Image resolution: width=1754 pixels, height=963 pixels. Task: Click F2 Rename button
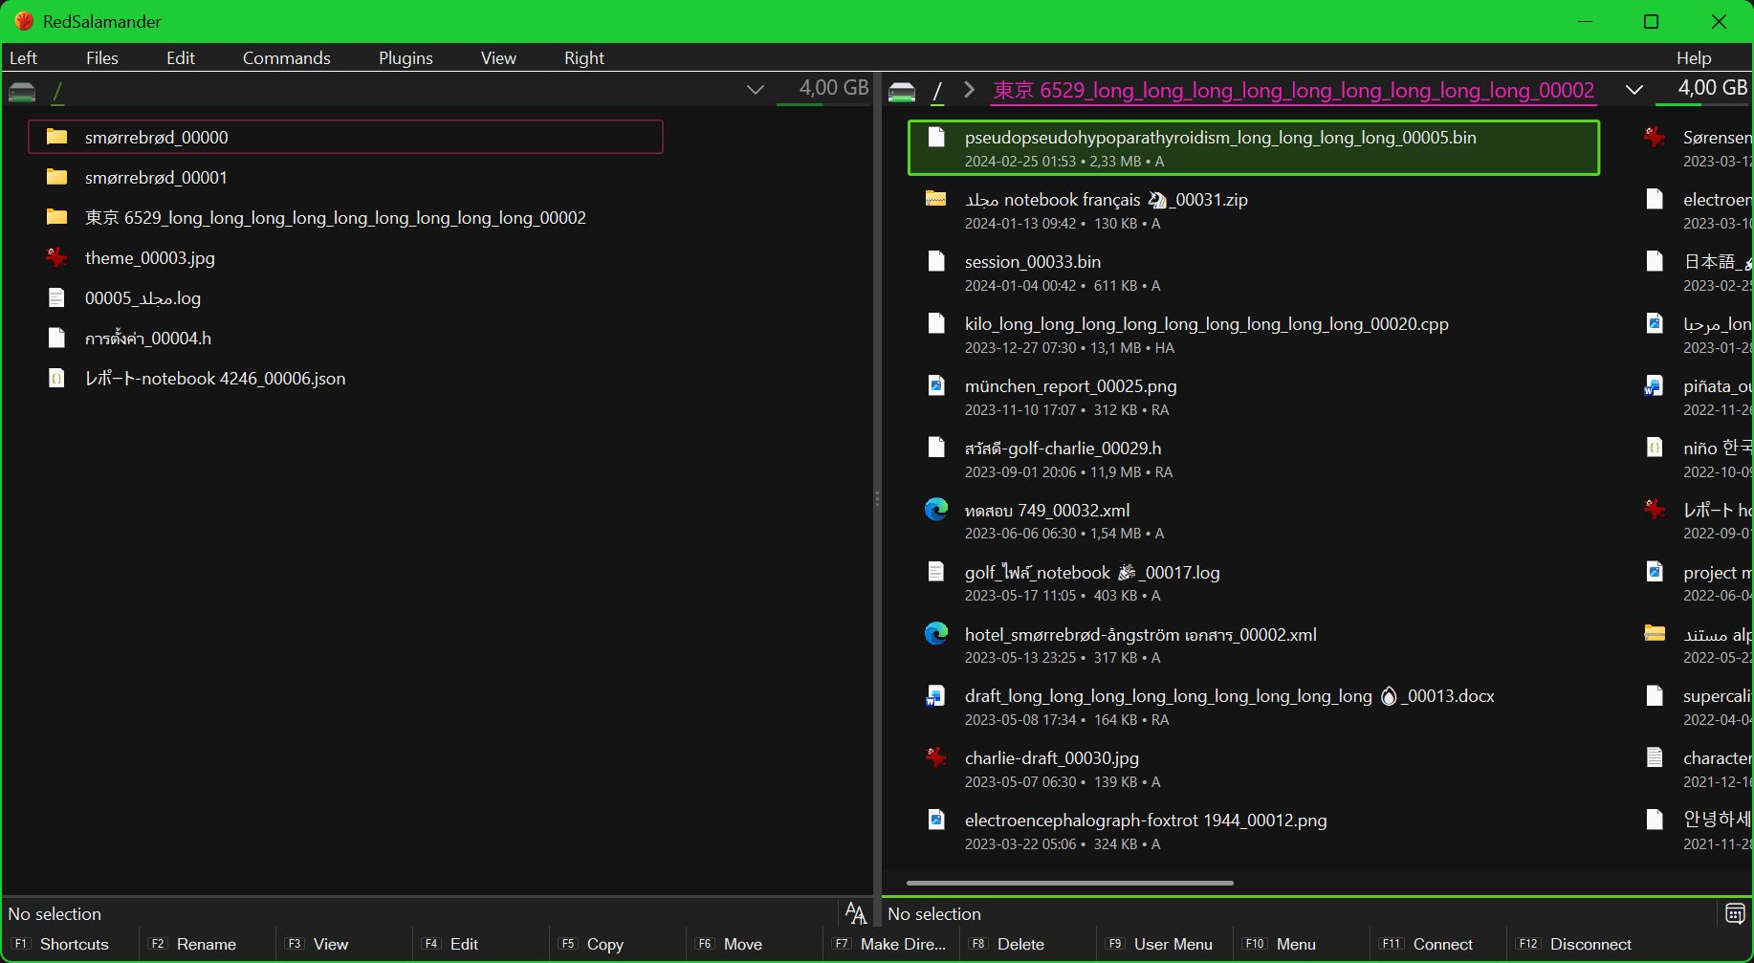pos(207,944)
